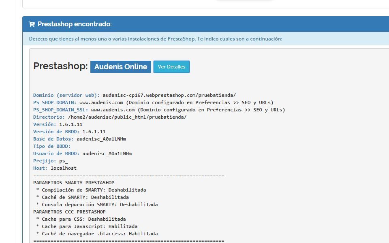Click the 'Prejijo:' label
Screen dimensions: 389x243
coord(45,161)
